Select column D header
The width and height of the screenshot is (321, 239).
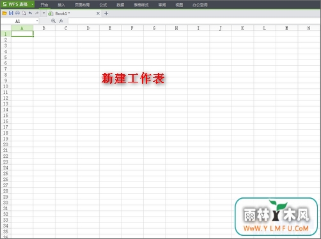pos(88,28)
